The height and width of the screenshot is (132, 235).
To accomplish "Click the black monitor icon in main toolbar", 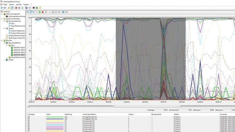I will coord(34,8).
